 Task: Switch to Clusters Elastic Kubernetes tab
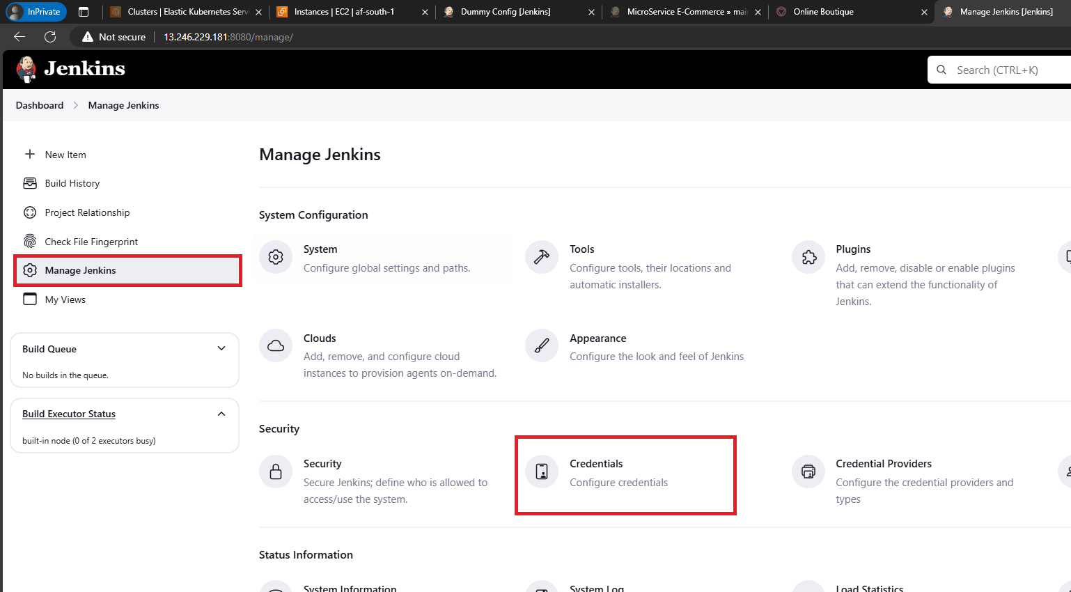[x=187, y=12]
